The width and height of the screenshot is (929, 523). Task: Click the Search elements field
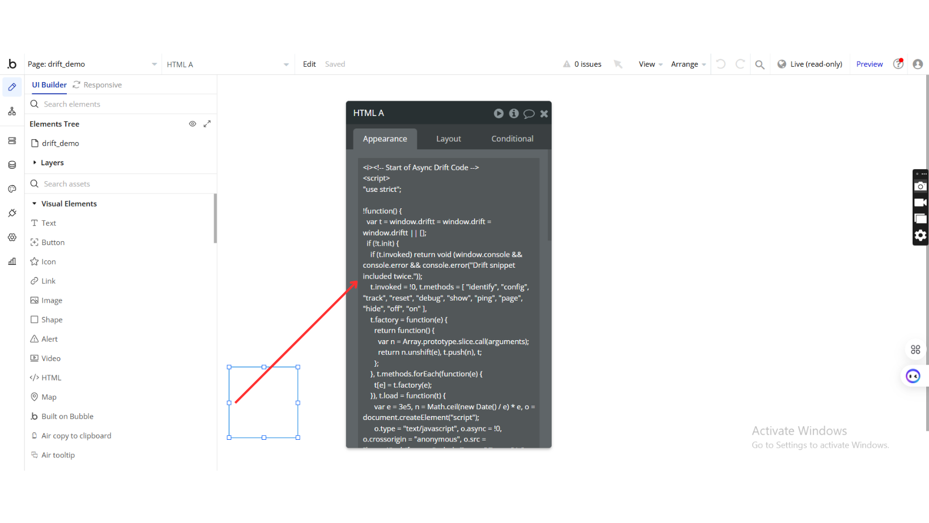tap(121, 104)
